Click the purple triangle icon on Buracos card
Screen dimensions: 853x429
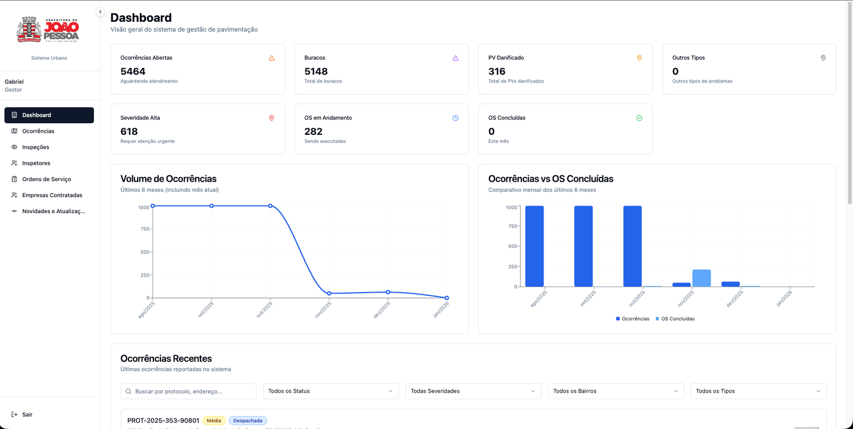[455, 58]
